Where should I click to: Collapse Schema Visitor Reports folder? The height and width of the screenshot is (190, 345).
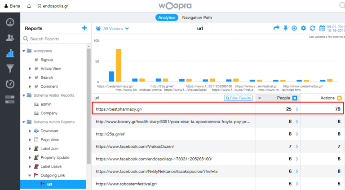point(24,95)
